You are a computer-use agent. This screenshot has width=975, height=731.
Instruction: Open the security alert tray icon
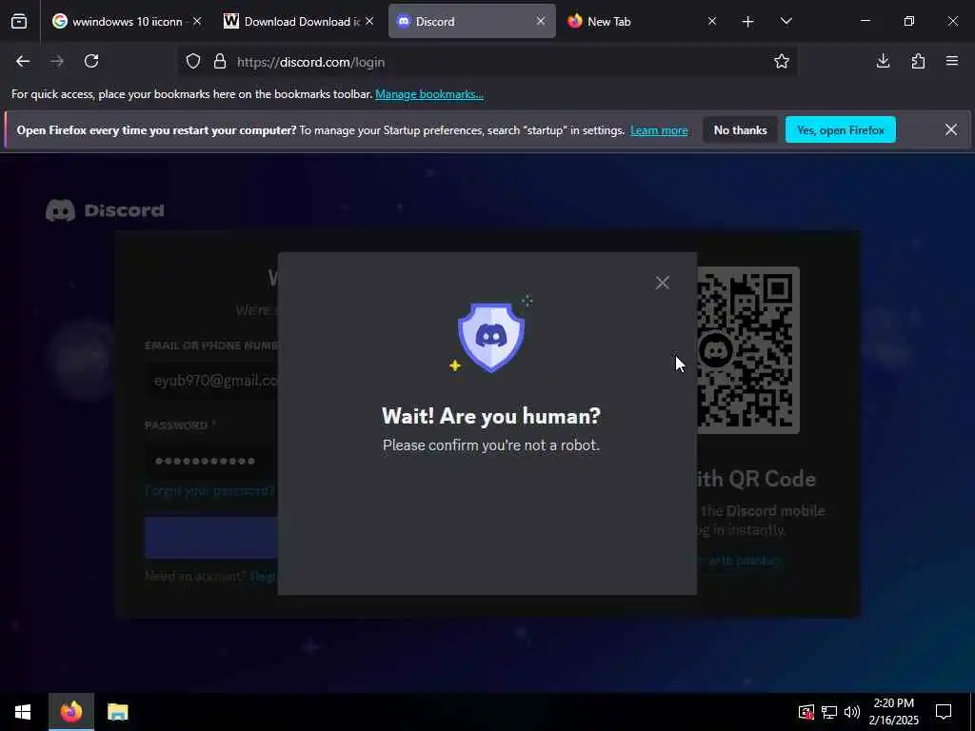tap(806, 712)
